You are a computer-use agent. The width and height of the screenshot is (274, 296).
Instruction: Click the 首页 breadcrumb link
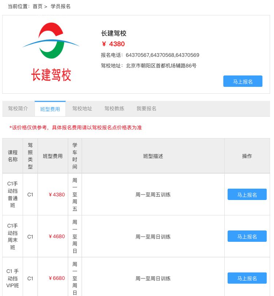click(38, 6)
